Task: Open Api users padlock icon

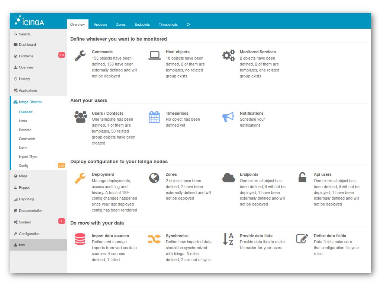Action: coord(302,178)
